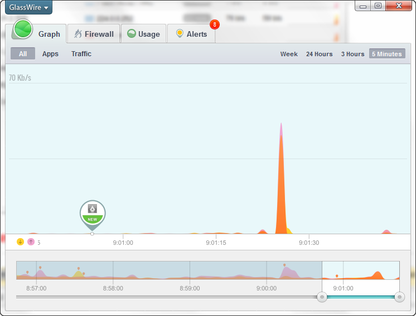Click the right timeline slider handle
416x316 pixels.
click(399, 297)
